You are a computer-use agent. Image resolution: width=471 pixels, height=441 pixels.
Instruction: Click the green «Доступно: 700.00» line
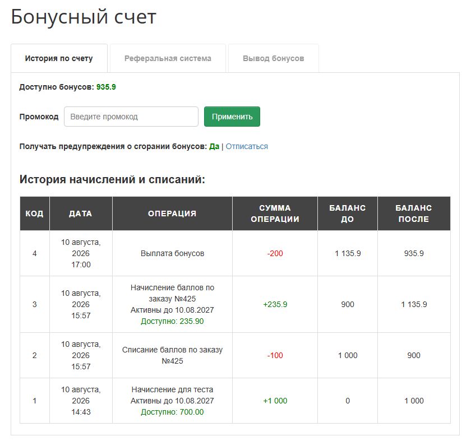pos(173,412)
